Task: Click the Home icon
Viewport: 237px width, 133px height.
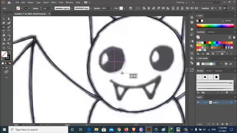Action: (9, 3)
